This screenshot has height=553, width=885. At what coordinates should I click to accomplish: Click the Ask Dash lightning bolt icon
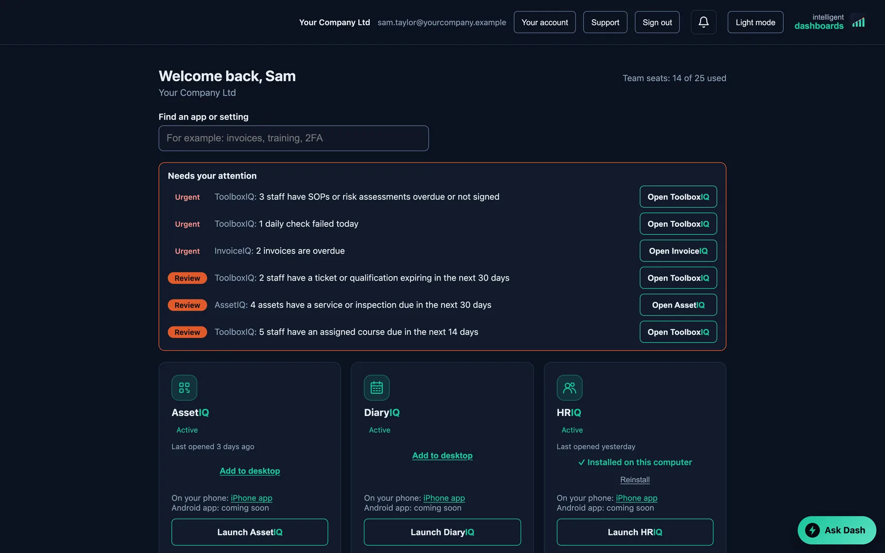[812, 530]
